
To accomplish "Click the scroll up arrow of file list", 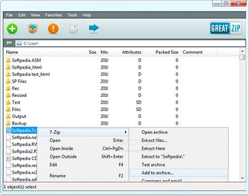I will click(243, 51).
